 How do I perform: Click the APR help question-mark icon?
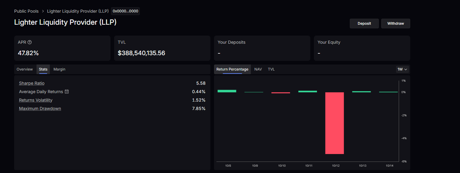[30, 42]
